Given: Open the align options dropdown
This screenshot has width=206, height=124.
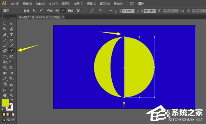Looking at the screenshot, I should 102,11.
